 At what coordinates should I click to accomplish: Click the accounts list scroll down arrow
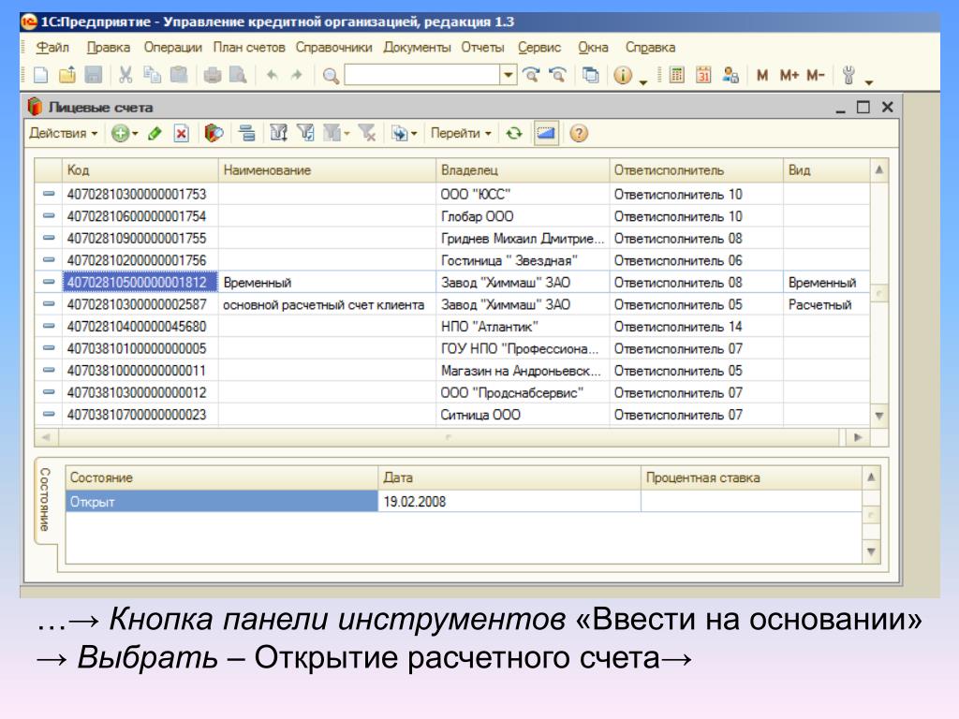878,416
